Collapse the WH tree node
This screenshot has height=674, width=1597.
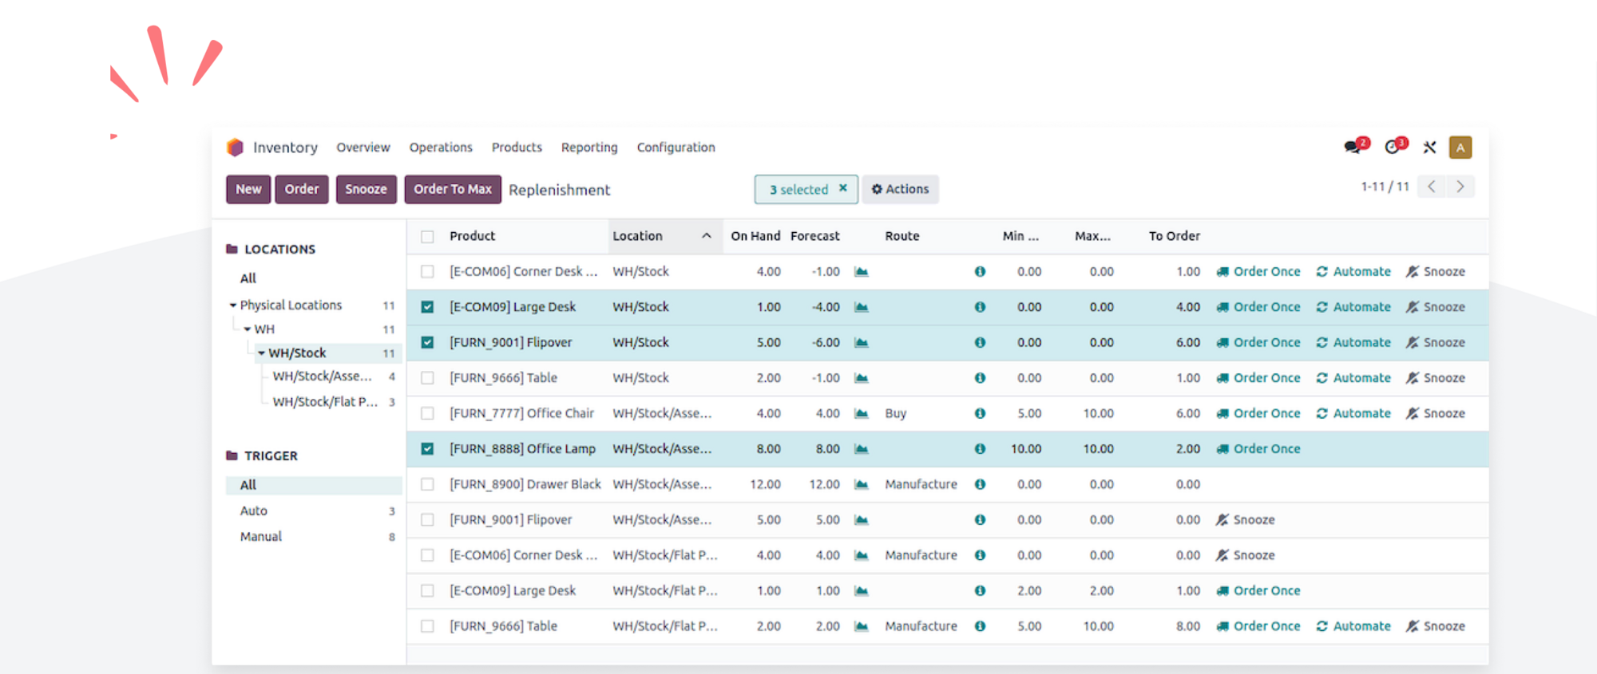click(248, 329)
